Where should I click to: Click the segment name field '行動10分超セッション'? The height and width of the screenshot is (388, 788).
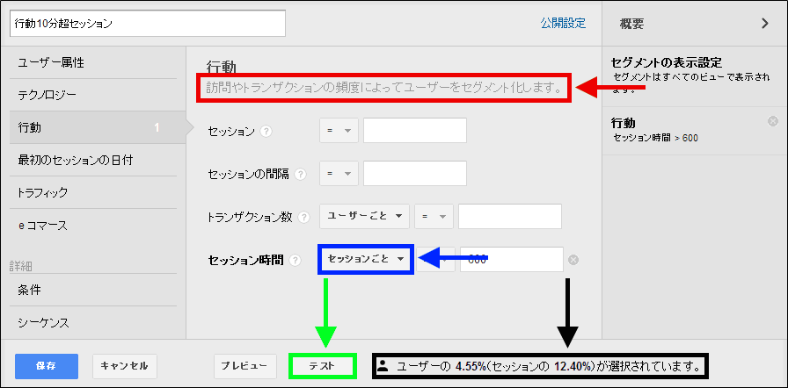[148, 24]
